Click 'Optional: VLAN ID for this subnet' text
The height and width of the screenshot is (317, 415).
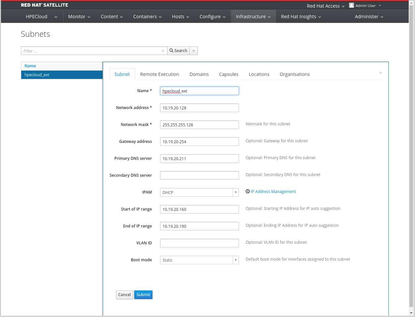276,242
